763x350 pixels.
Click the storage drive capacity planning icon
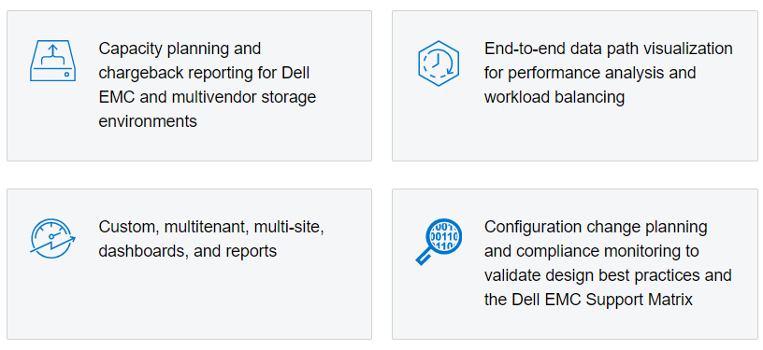[x=52, y=61]
